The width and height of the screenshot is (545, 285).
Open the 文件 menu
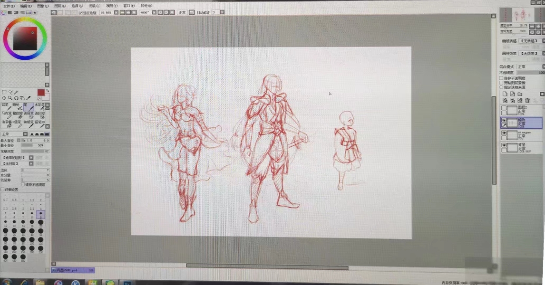tap(9, 6)
